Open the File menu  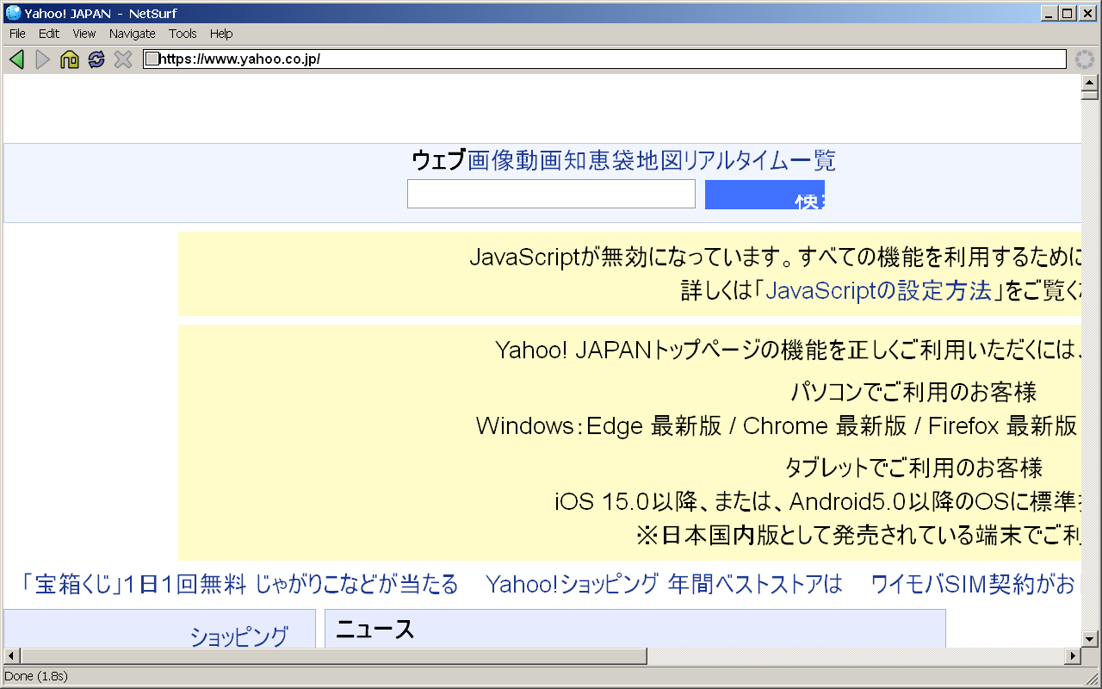click(17, 34)
